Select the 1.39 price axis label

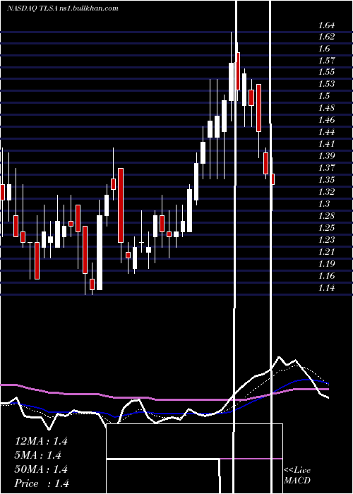326,156
